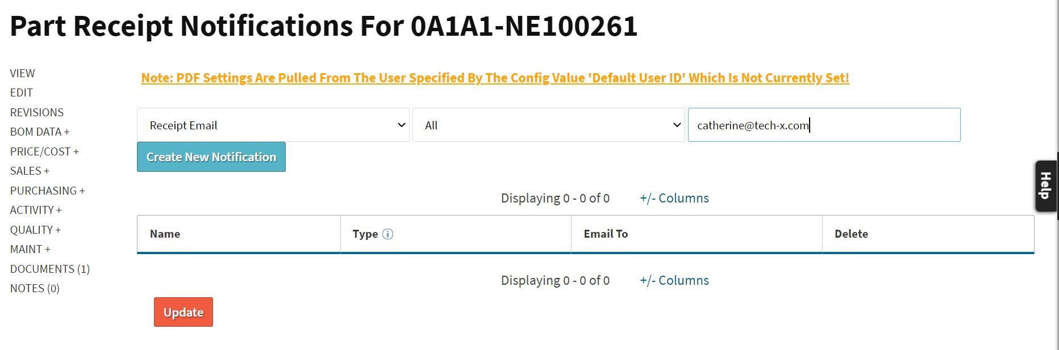Open REVISIONS in the sidebar
The width and height of the screenshot is (1059, 350).
(x=37, y=112)
